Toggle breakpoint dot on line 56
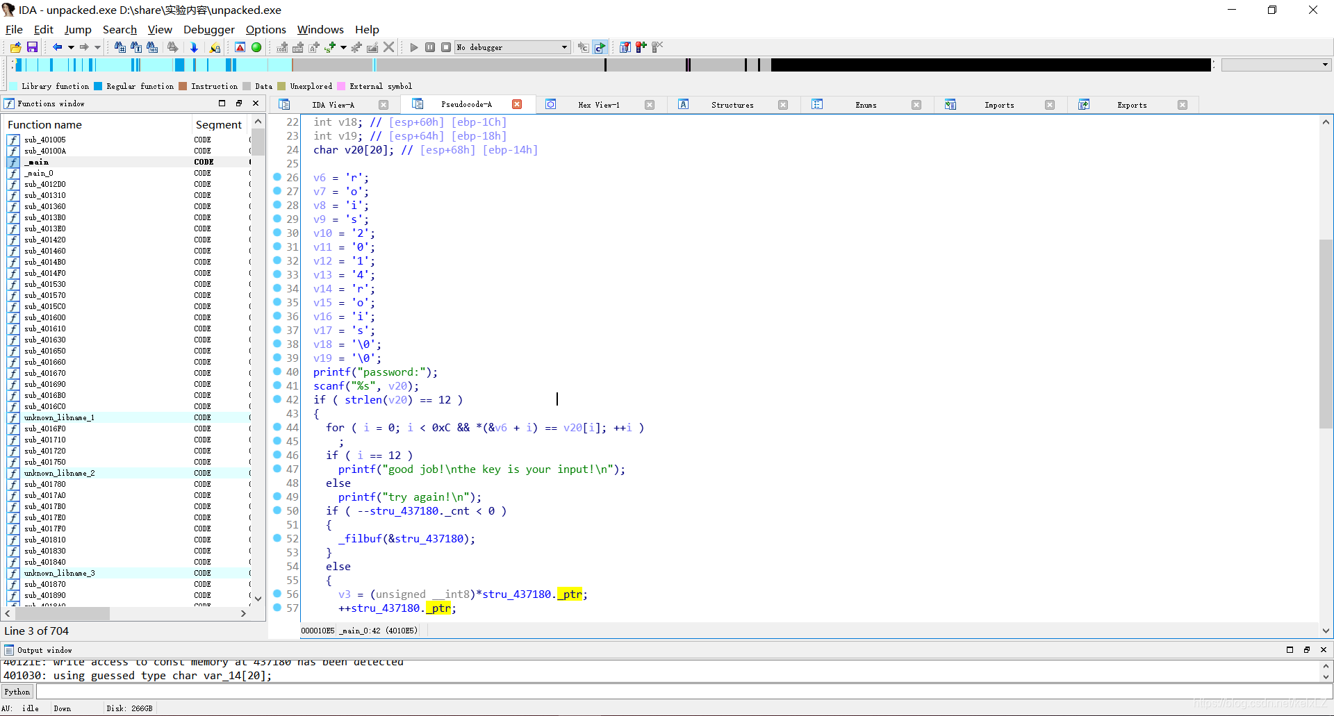 pos(277,594)
